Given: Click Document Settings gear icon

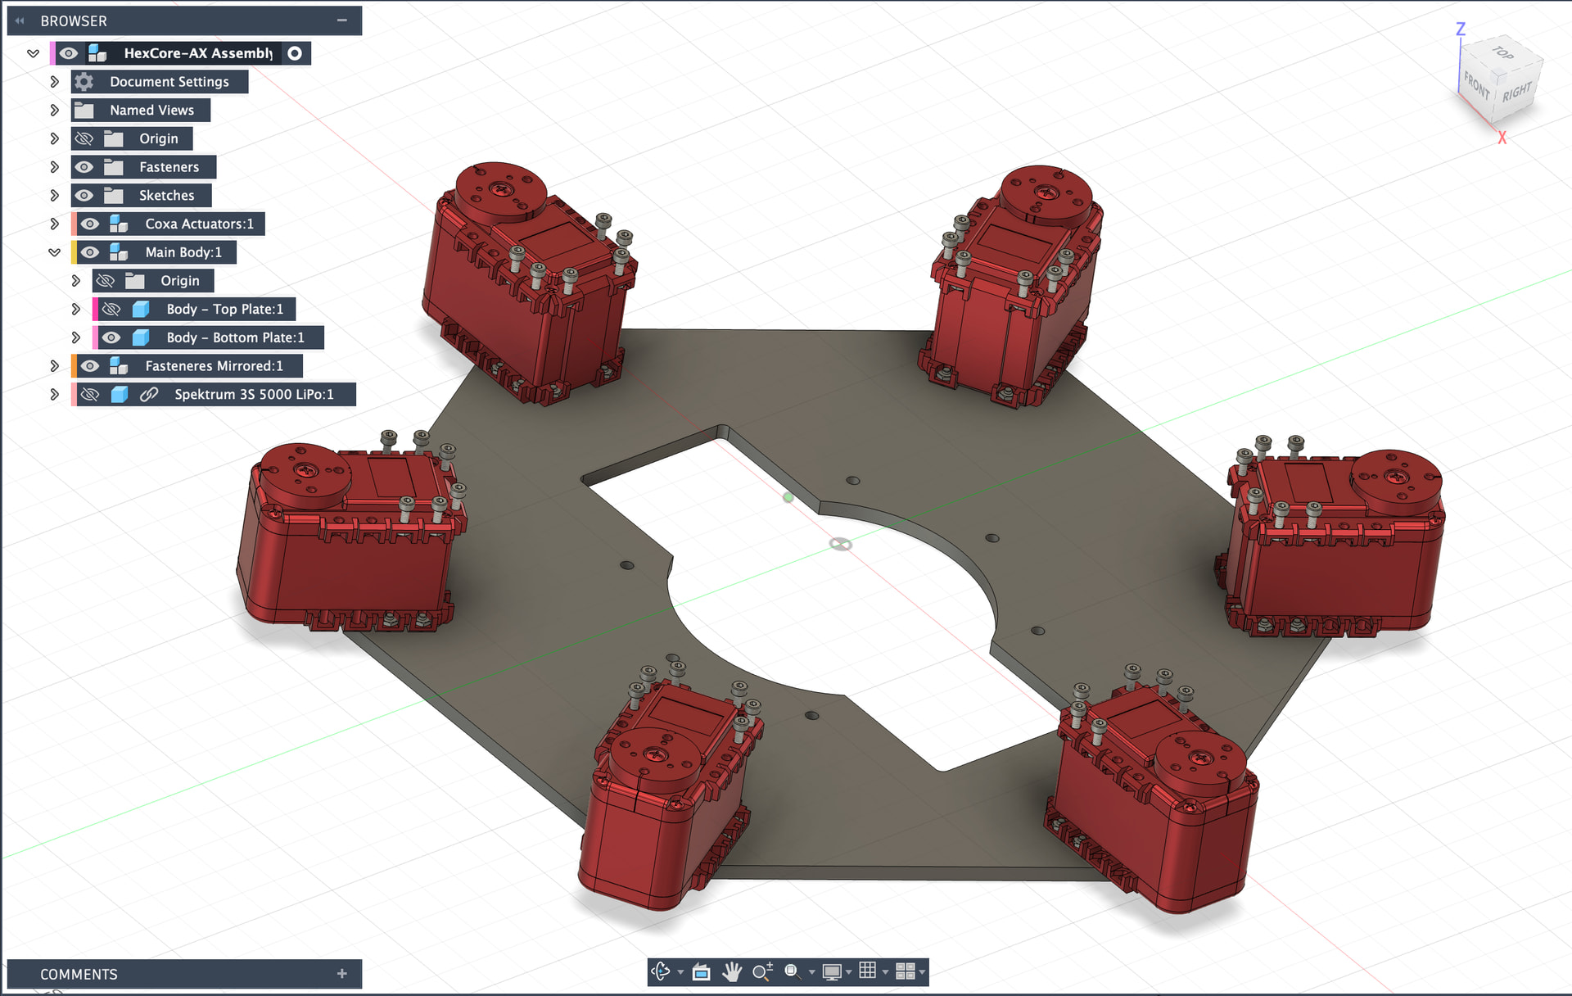Looking at the screenshot, I should 84,82.
